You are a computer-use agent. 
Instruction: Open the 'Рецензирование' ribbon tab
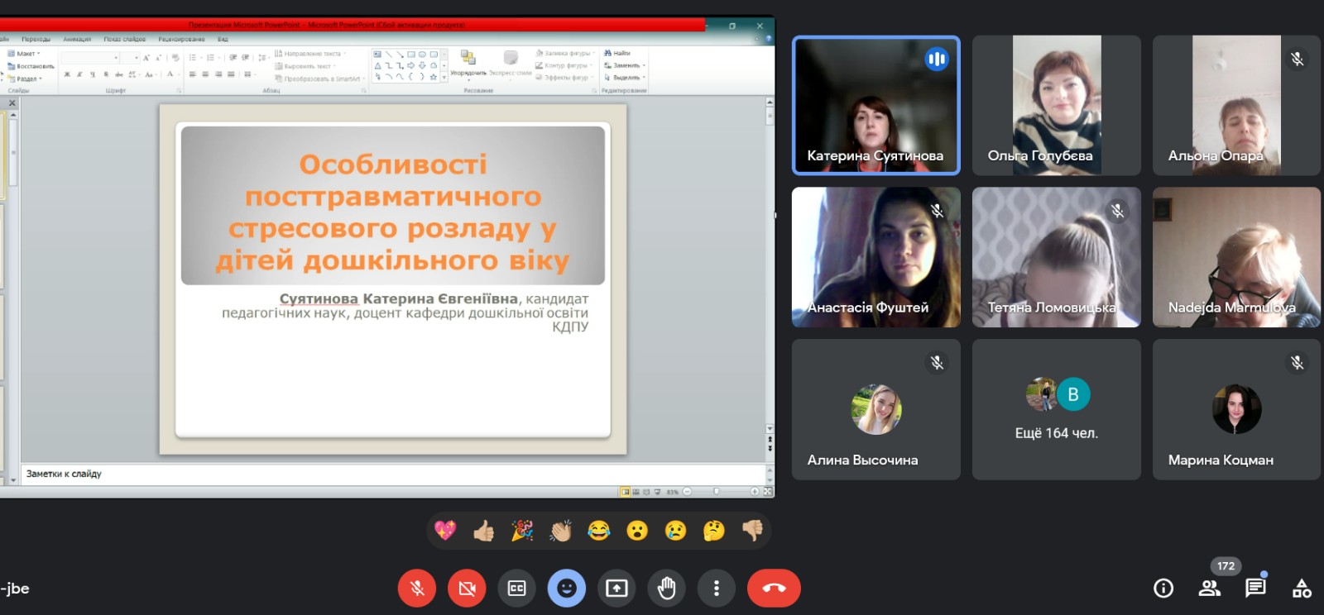pyautogui.click(x=181, y=39)
